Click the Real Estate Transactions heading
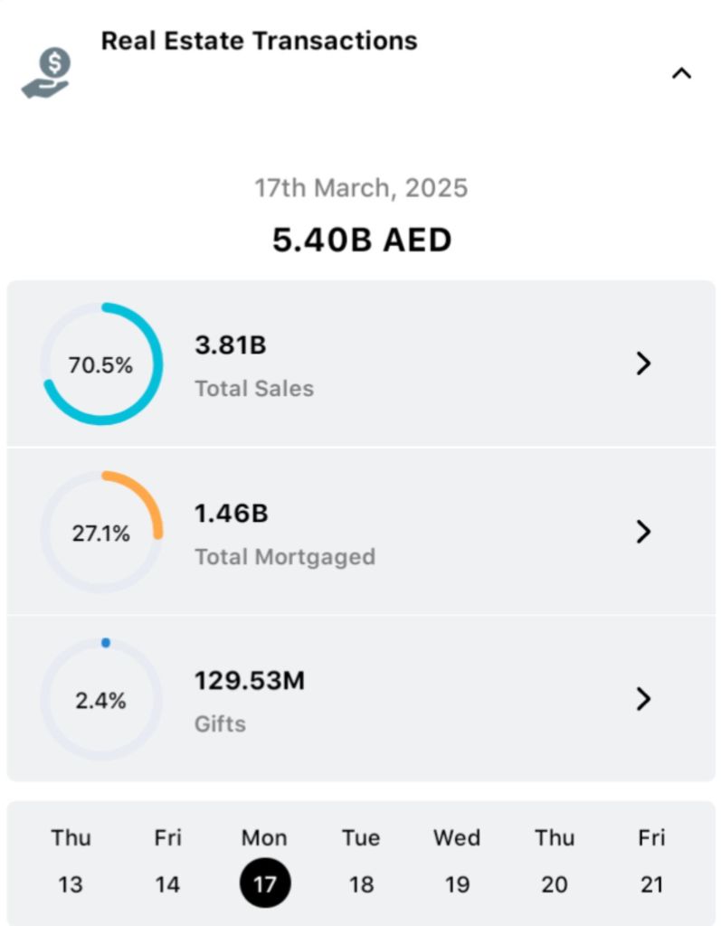721x926 pixels. tap(259, 41)
